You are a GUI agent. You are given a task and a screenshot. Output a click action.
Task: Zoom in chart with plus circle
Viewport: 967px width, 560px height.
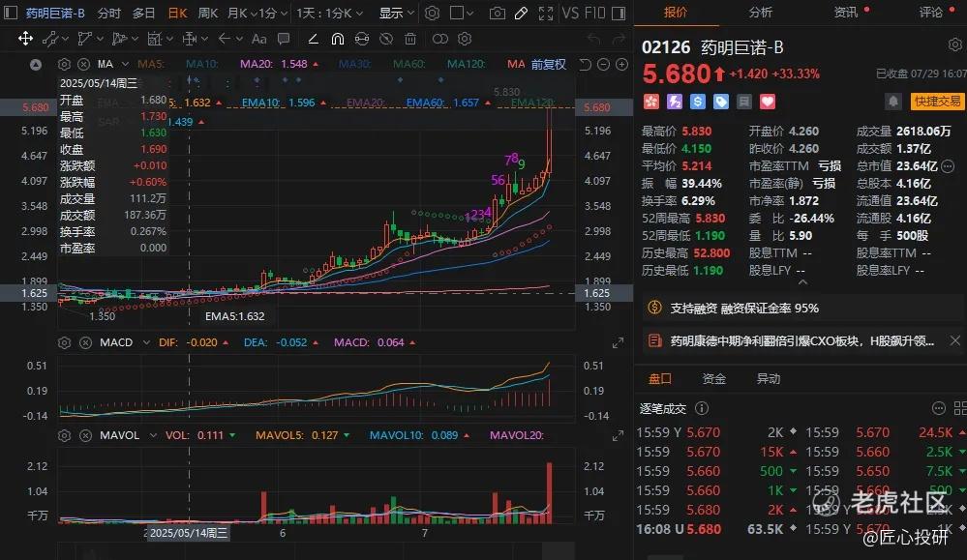(622, 64)
